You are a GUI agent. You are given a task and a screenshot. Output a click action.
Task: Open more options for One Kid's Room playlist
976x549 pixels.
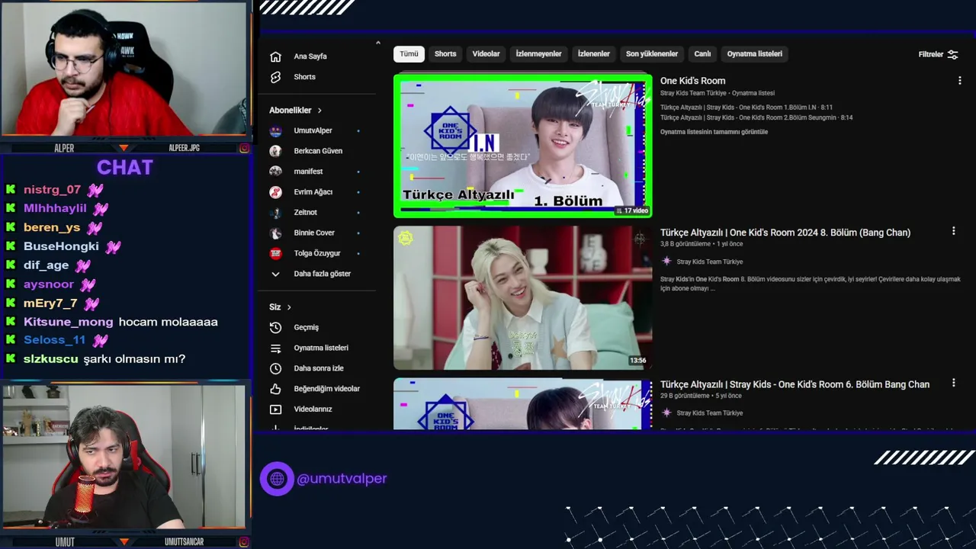tap(959, 81)
